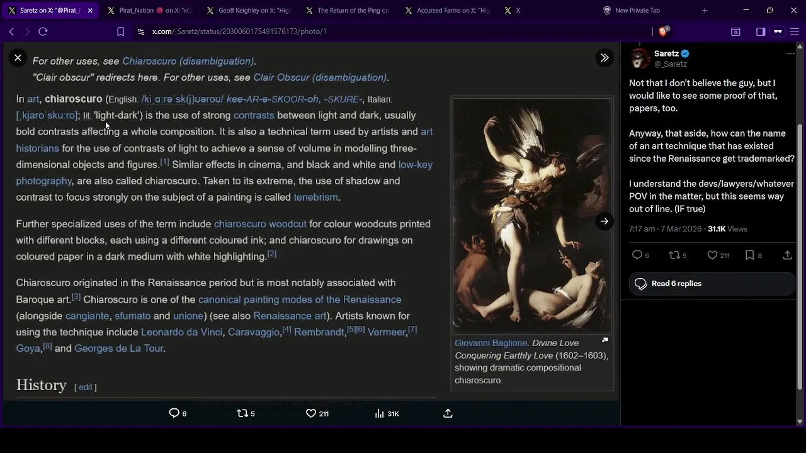
Task: Click the Chiaroscuro (disambiguation) text
Action: click(188, 61)
